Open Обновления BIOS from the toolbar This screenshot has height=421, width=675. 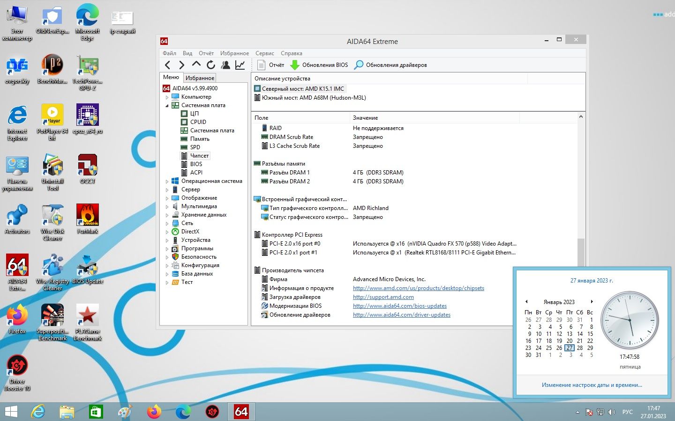[x=319, y=65]
